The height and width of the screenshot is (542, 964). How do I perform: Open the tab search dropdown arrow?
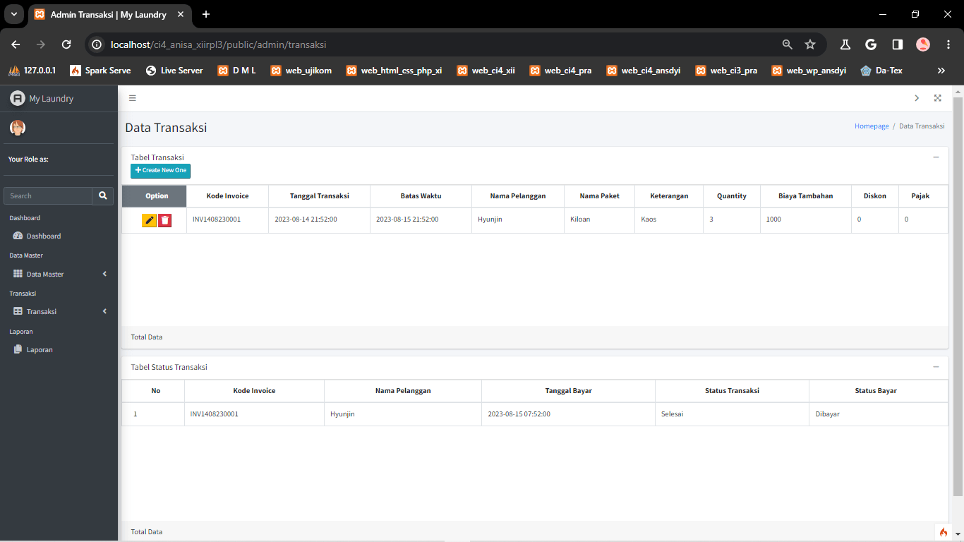(x=13, y=14)
